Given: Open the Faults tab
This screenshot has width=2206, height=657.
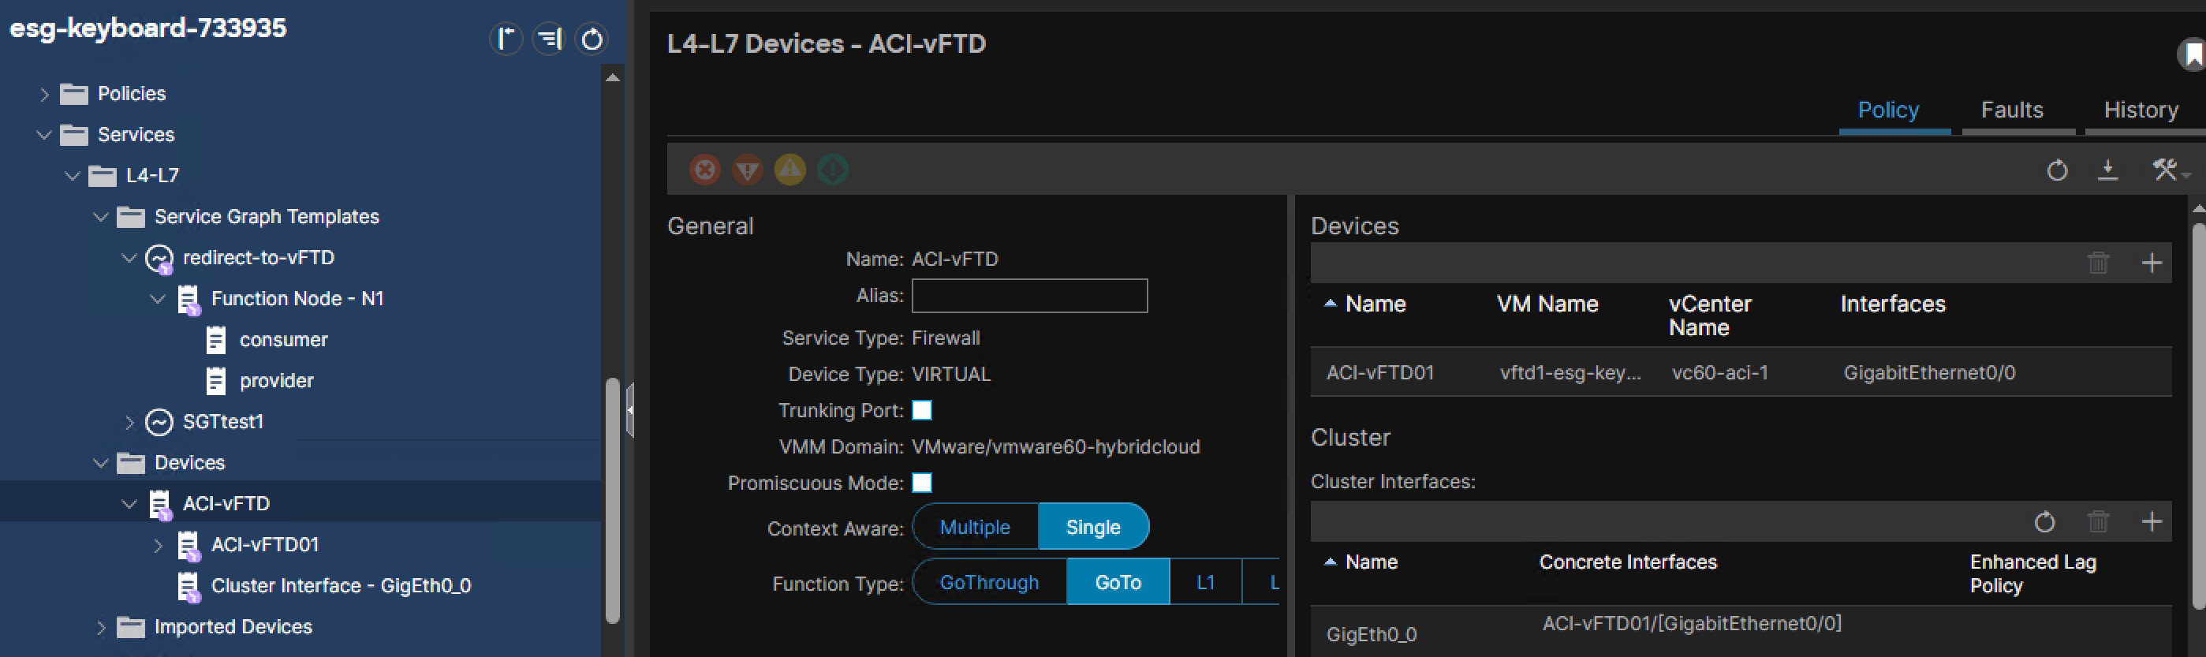Looking at the screenshot, I should coord(2012,110).
